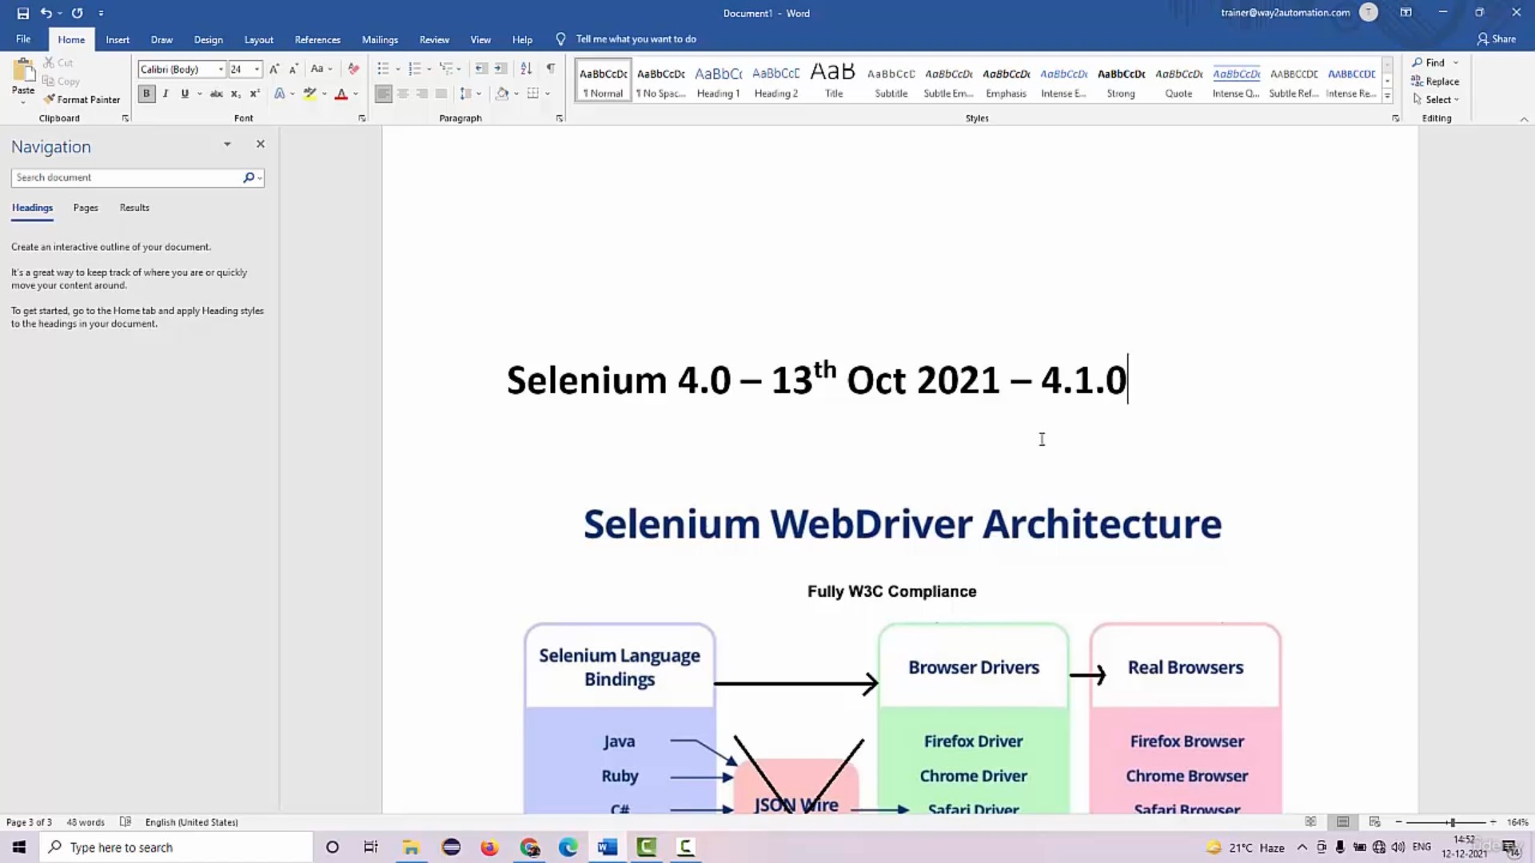
Task: Switch to the References tab
Action: click(317, 39)
